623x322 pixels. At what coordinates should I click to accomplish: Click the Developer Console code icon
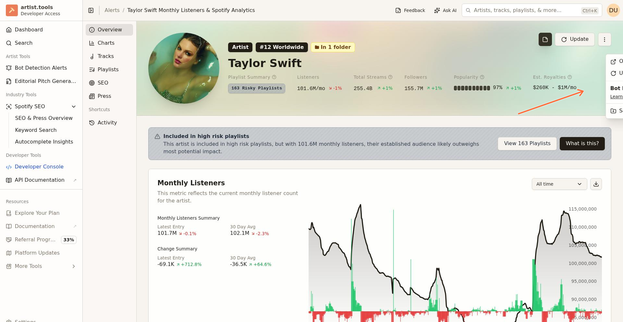point(9,167)
